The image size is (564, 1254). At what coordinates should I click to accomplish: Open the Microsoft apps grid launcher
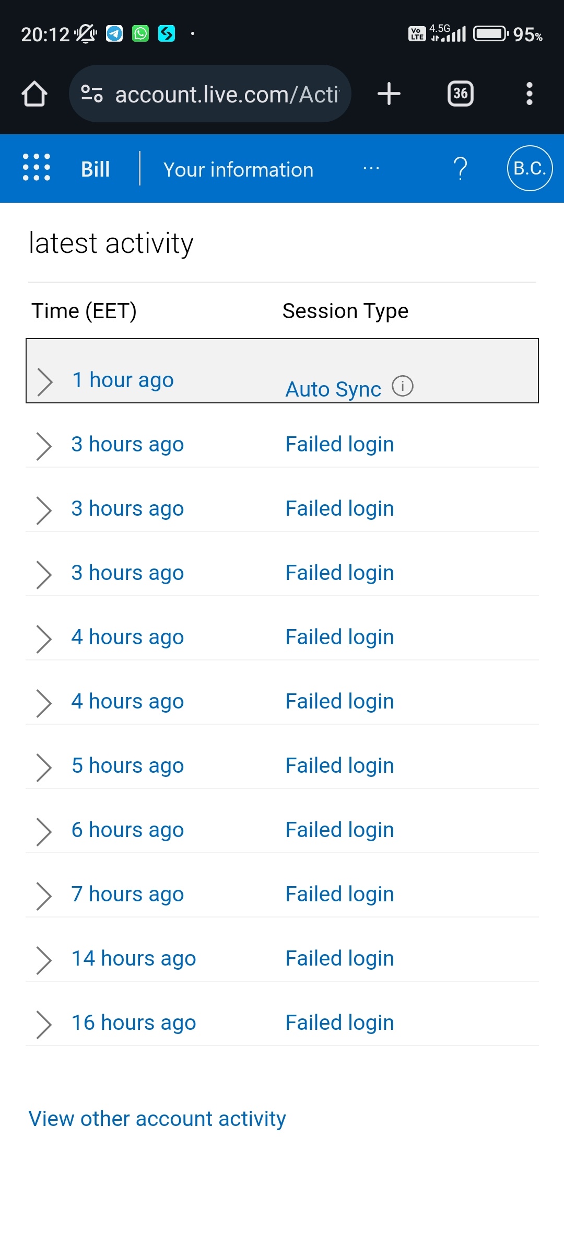37,168
